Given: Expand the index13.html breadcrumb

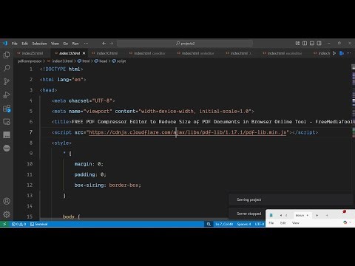Looking at the screenshot, I should click(x=62, y=61).
